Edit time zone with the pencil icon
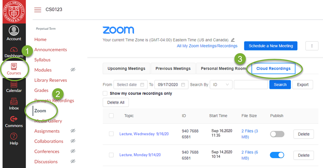The image size is (323, 168). point(233,40)
